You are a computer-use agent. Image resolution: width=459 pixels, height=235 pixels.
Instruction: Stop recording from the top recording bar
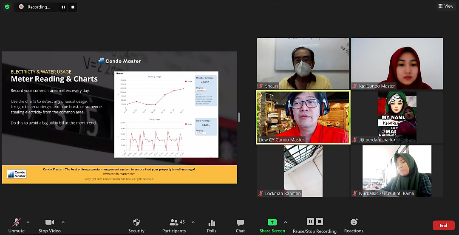[x=73, y=7]
